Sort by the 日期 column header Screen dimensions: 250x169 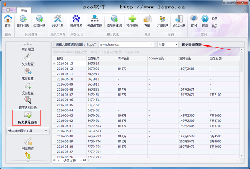click(x=71, y=59)
